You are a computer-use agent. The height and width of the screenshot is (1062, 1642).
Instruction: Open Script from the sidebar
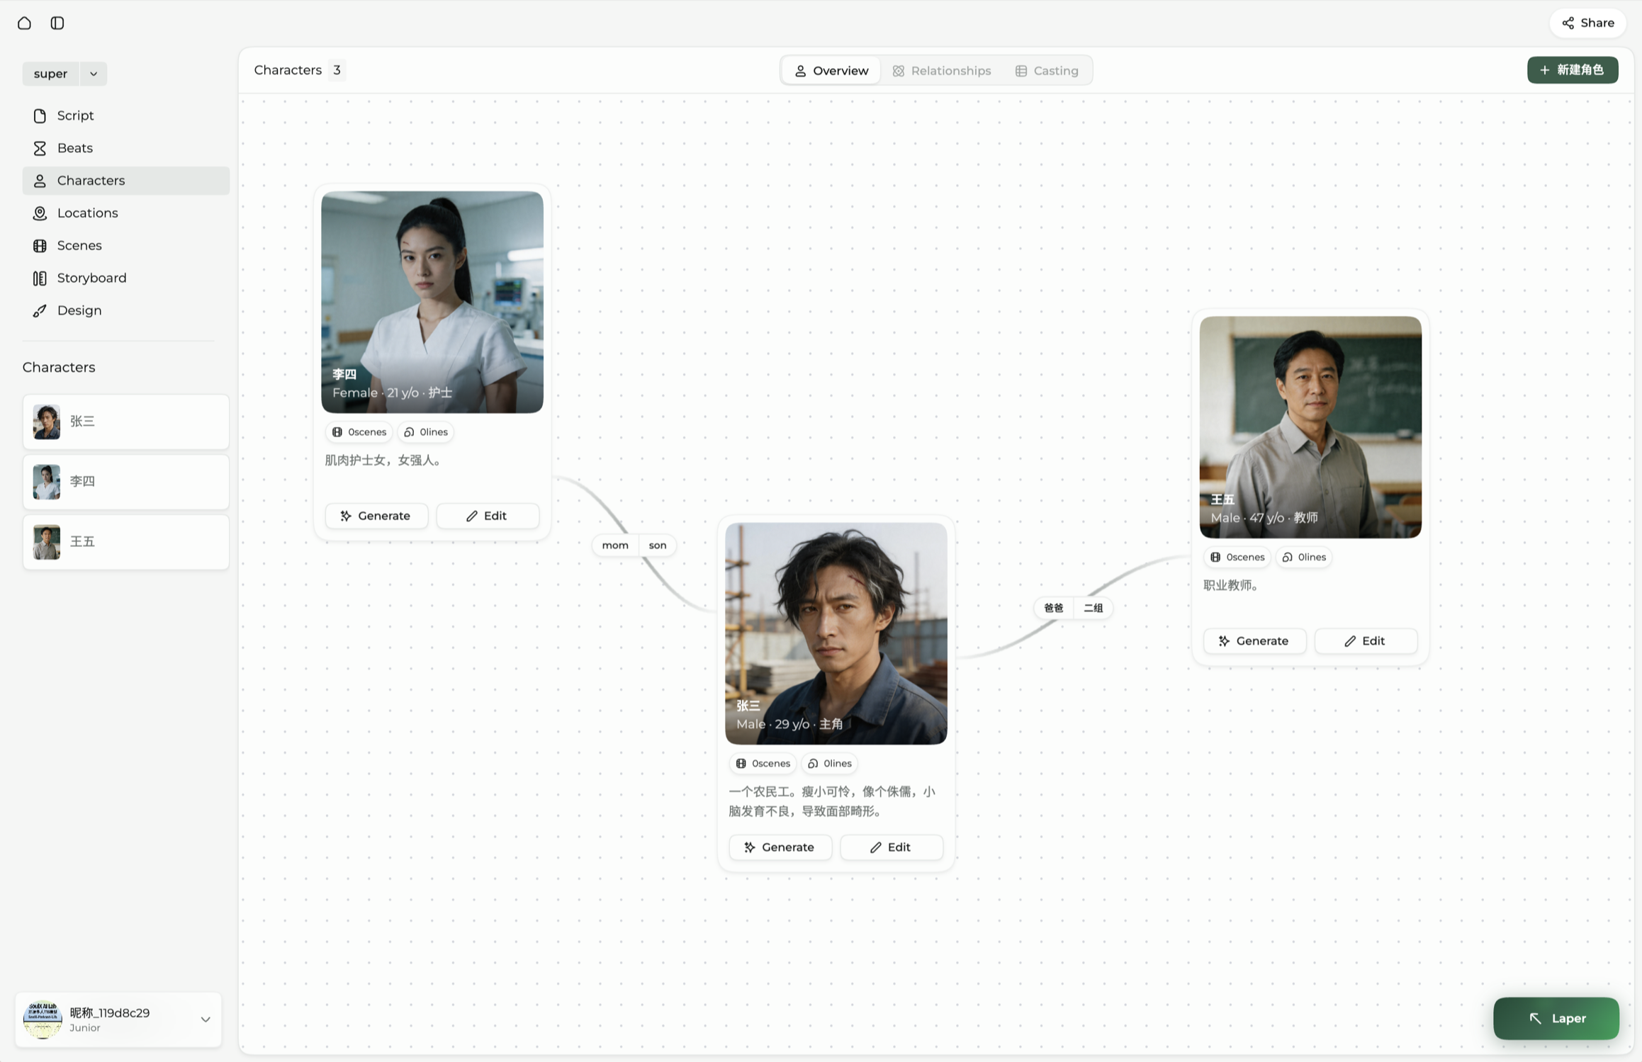(x=75, y=115)
